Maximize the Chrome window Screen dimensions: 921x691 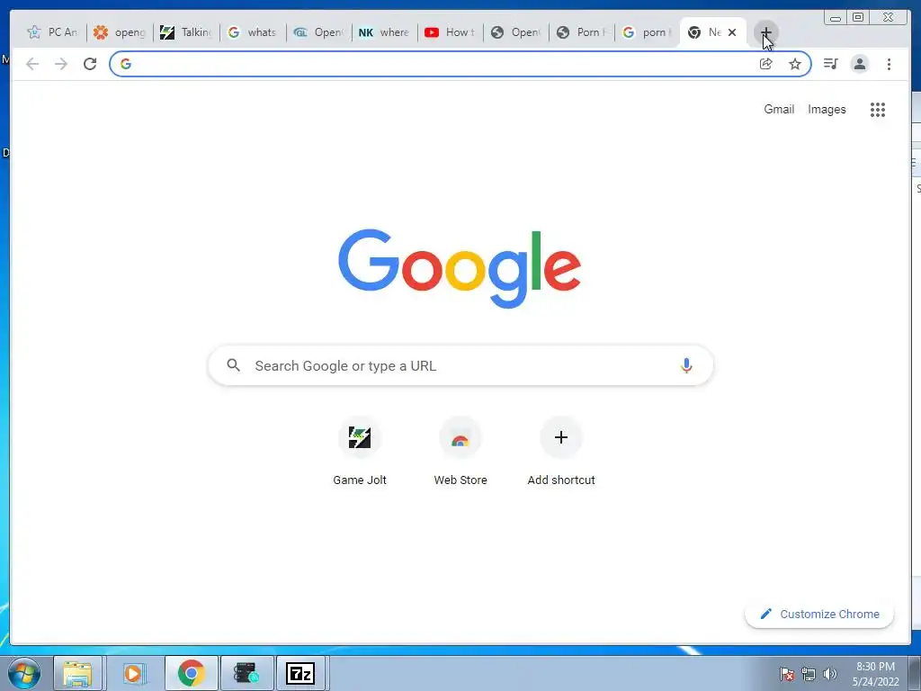coord(858,17)
